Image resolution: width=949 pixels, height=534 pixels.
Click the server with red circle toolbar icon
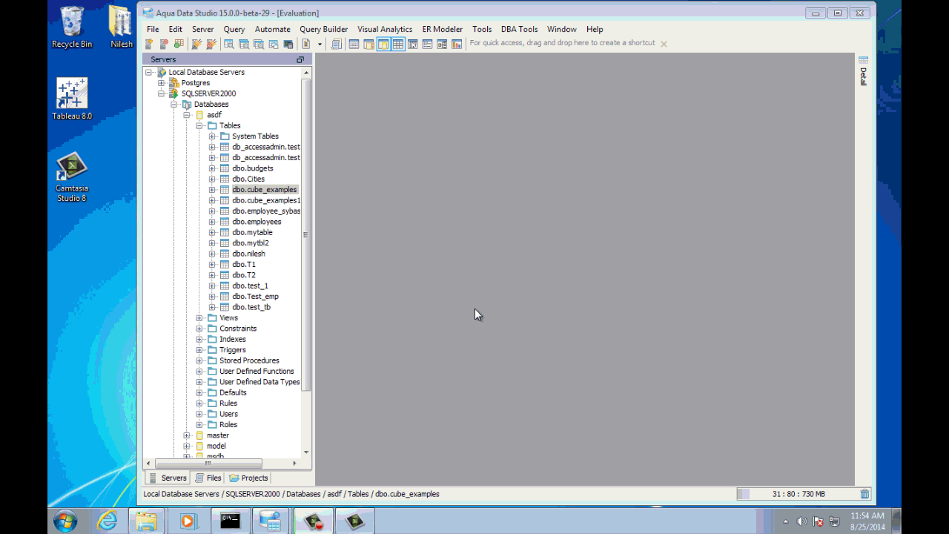tap(164, 44)
